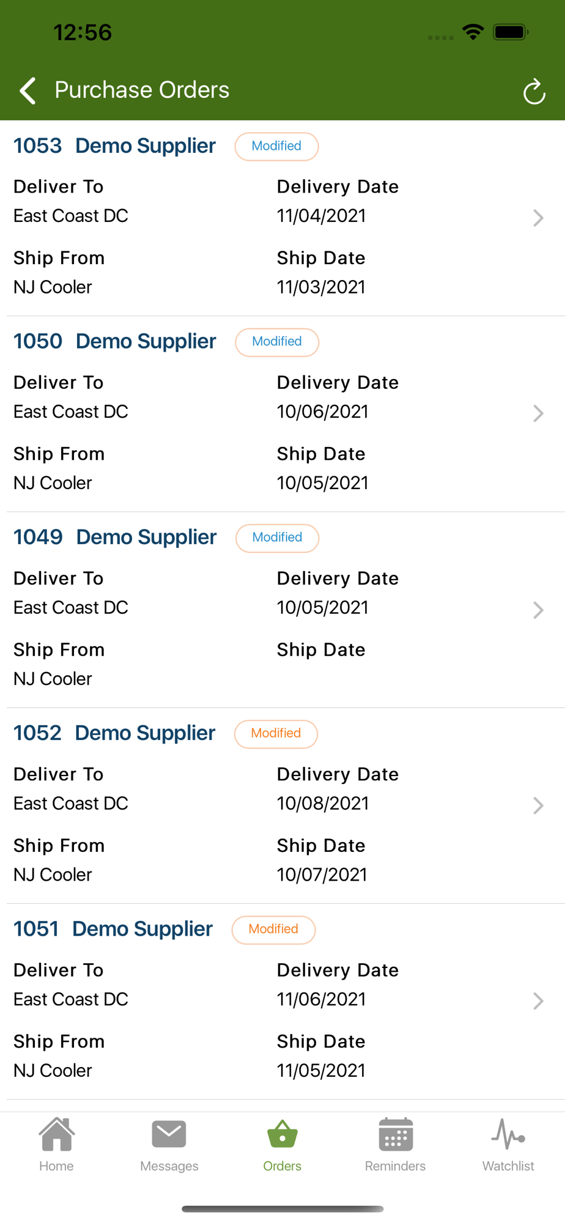This screenshot has height=1223, width=565.
Task: Tap the Reminders tab label
Action: pyautogui.click(x=395, y=1166)
